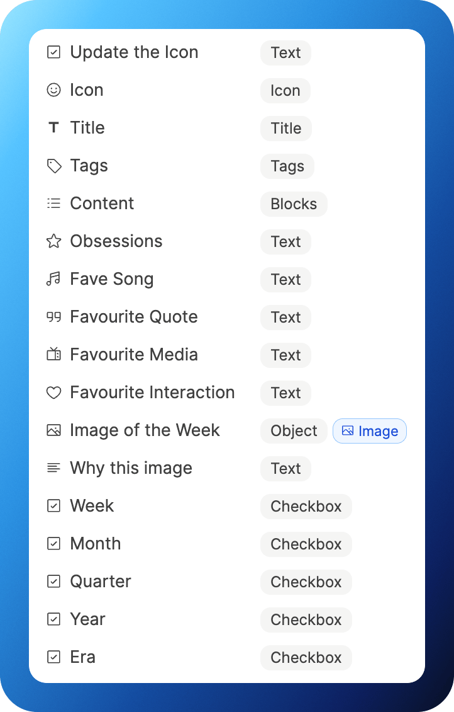454x712 pixels.
Task: Click the blue Image object tag
Action: [370, 431]
